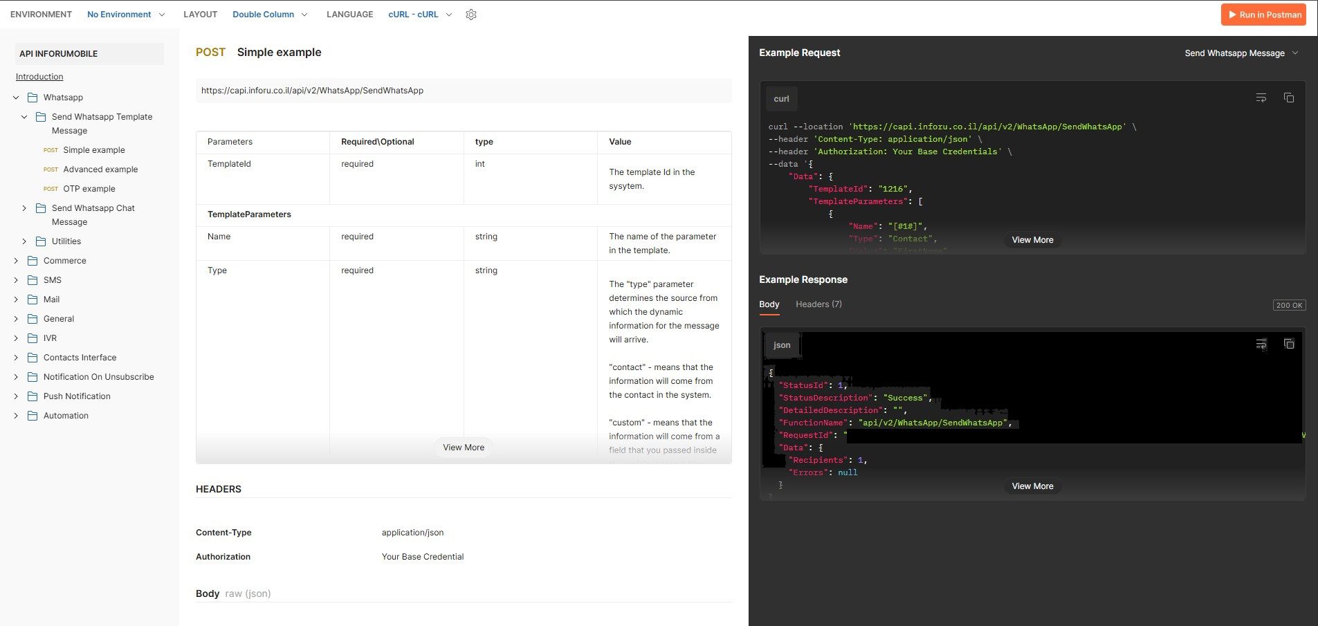1318x626 pixels.
Task: Expand the Utilities folder chevron
Action: click(24, 241)
